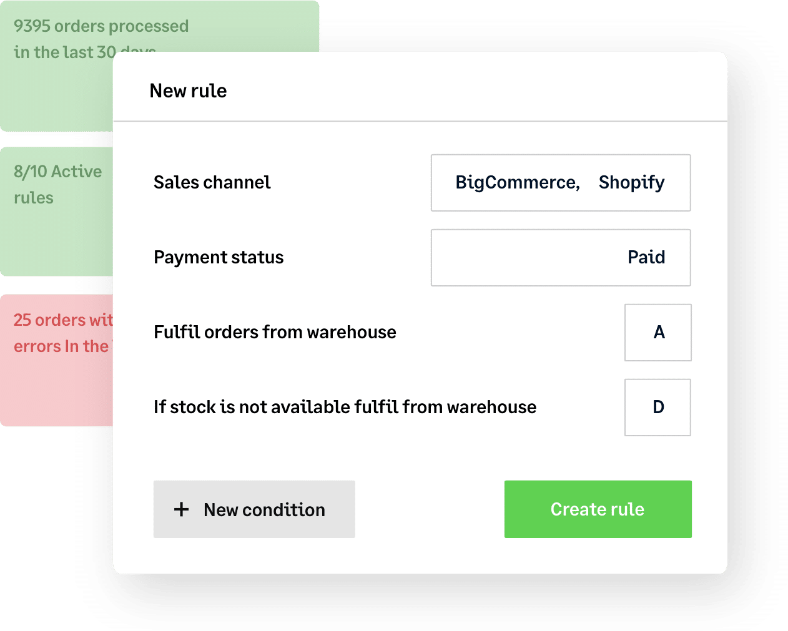Screen dimensions: 788x631
Task: View the 8/10 Active rules card
Action: click(x=56, y=184)
